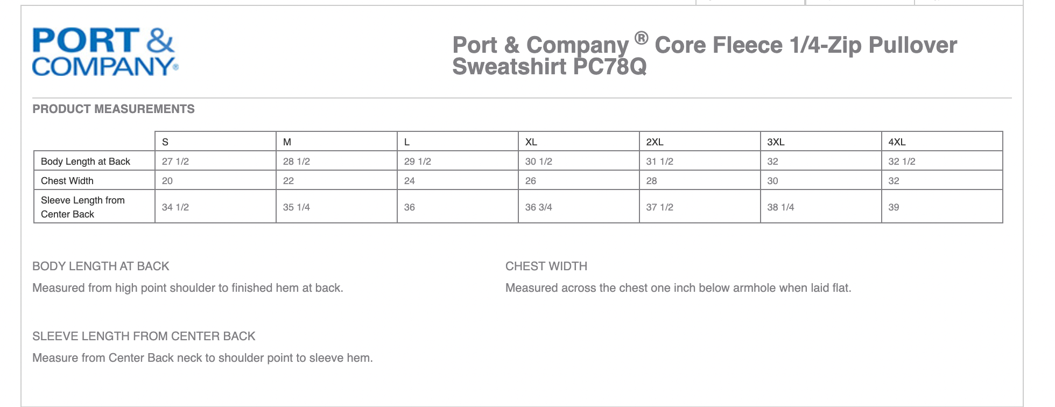Image resolution: width=1055 pixels, height=407 pixels.
Task: Click the CHEST WIDTH description heading
Action: point(546,266)
